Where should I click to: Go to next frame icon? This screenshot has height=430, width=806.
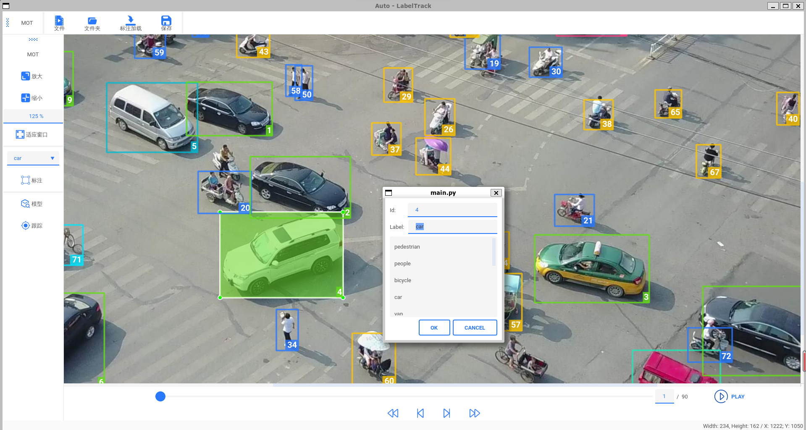tap(446, 413)
